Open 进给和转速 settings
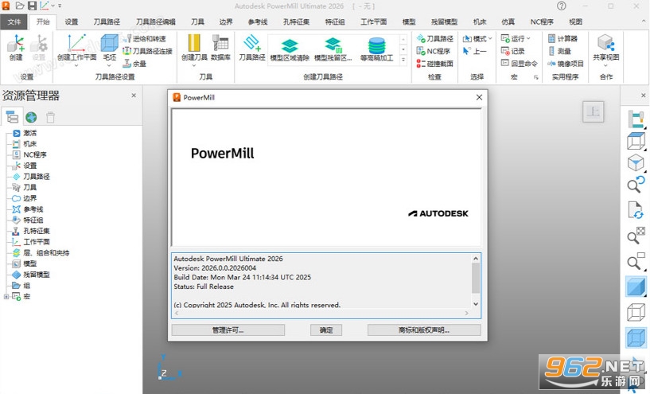The width and height of the screenshot is (650, 394). pyautogui.click(x=144, y=38)
